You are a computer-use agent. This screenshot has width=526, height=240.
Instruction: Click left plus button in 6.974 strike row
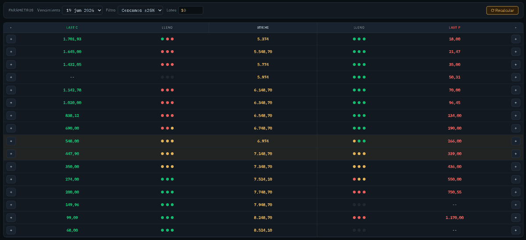(11, 141)
